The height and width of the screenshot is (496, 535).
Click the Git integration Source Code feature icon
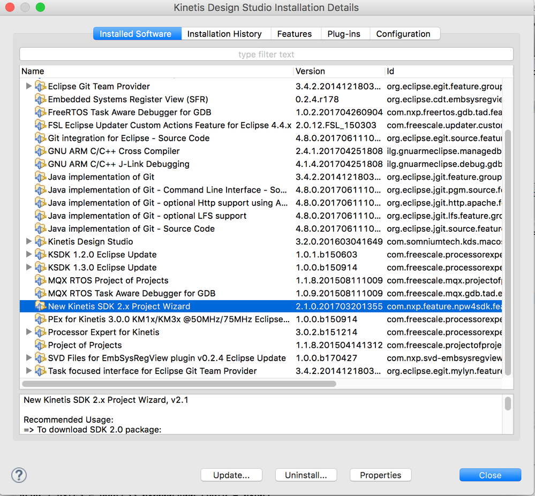(40, 138)
